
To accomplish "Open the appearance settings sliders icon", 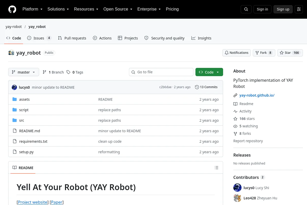I will pos(299,9).
